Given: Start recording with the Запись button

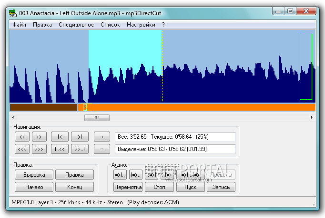Looking at the screenshot, I should pos(221,187).
